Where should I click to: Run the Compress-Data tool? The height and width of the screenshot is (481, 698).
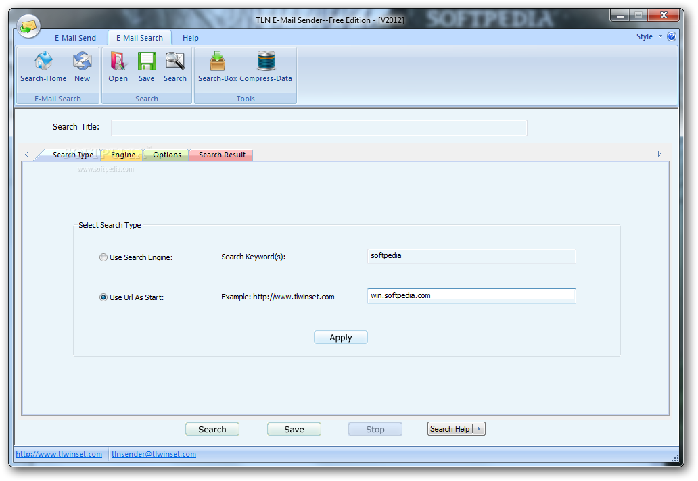tap(266, 67)
